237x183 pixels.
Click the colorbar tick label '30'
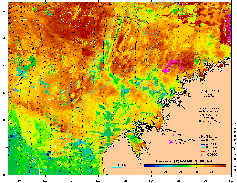point(211,172)
